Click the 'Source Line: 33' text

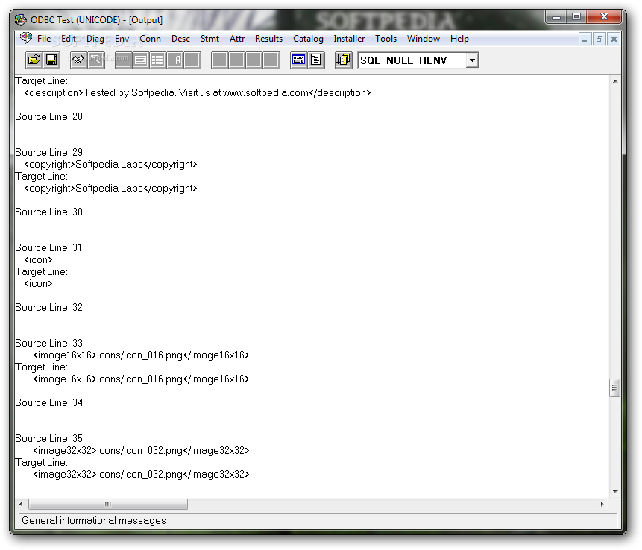point(48,343)
